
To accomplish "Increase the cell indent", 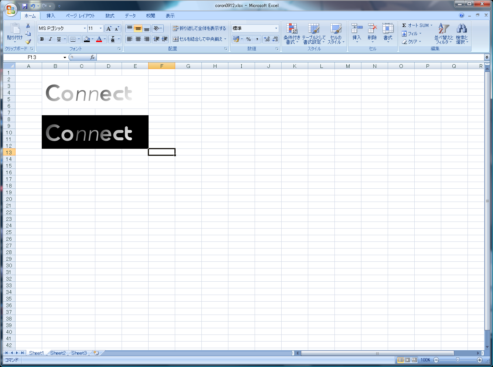I will point(164,39).
